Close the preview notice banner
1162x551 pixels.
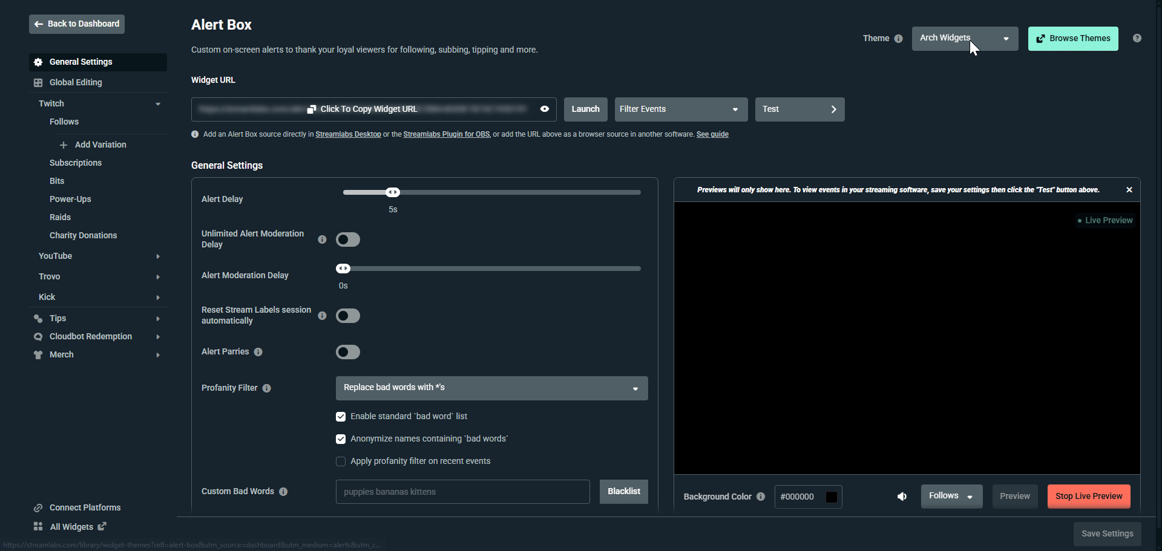click(x=1129, y=190)
